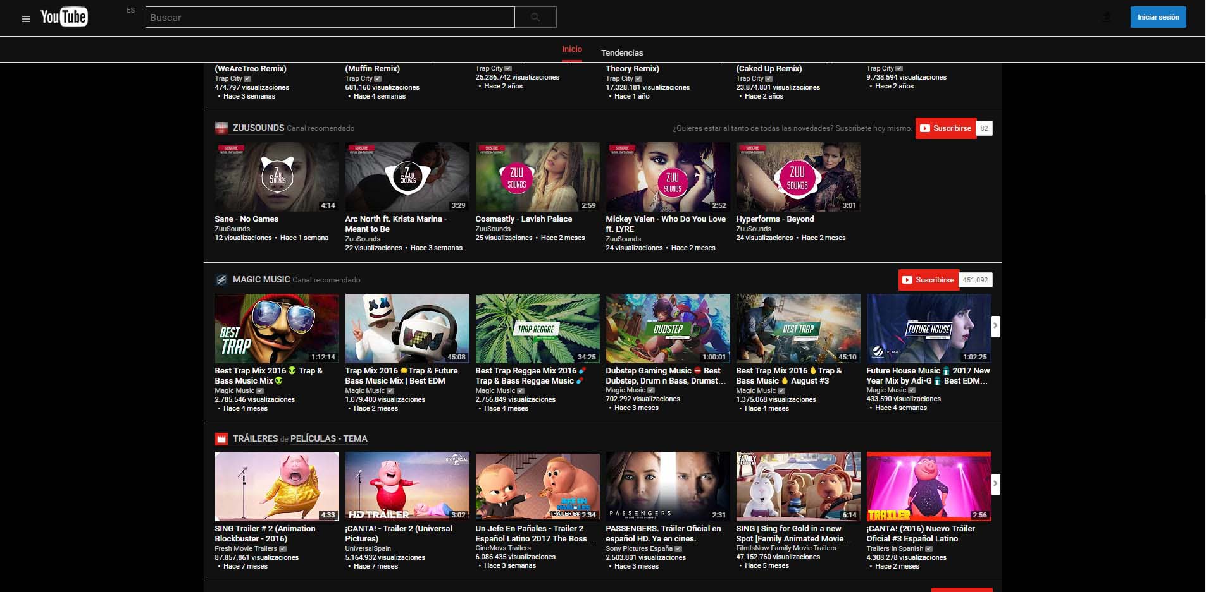
Task: Click title 'Hyperforms - Beyond'
Action: (774, 219)
